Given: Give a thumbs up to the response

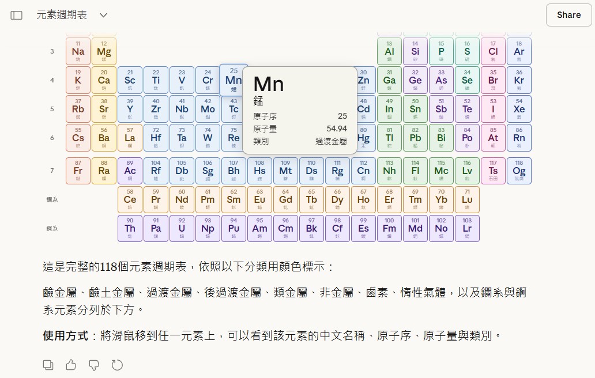Looking at the screenshot, I should (71, 365).
